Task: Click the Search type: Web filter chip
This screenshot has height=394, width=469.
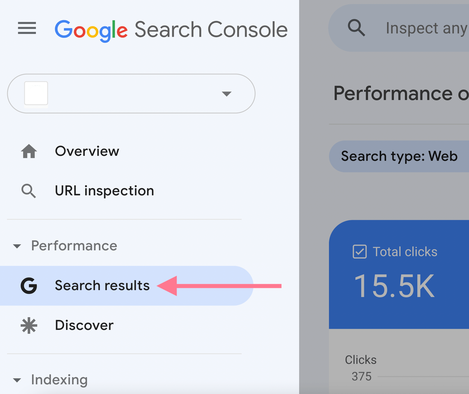Action: coord(399,156)
